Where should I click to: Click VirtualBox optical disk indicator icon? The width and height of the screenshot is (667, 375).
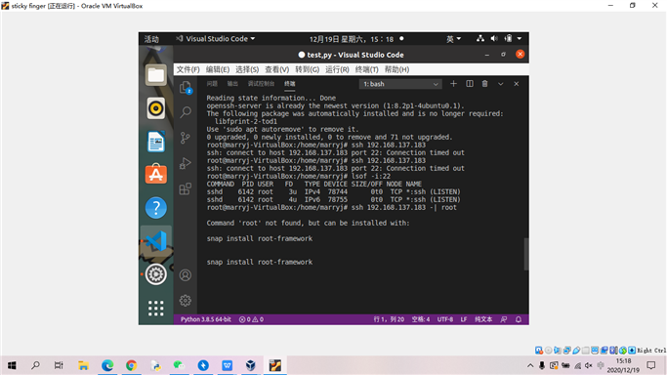tap(548, 351)
